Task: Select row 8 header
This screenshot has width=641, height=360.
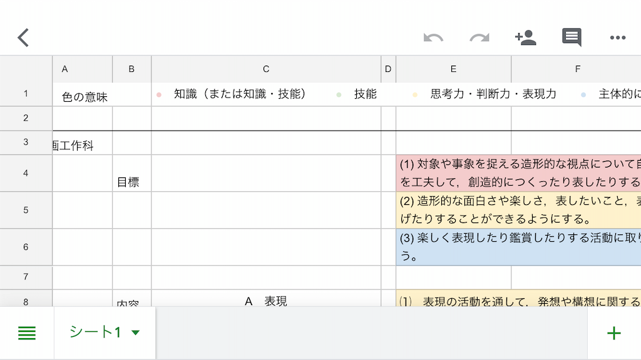Action: [26, 299]
